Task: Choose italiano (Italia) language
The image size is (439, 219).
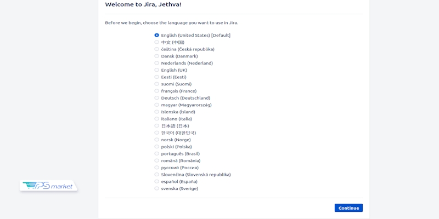Action: tap(157, 119)
